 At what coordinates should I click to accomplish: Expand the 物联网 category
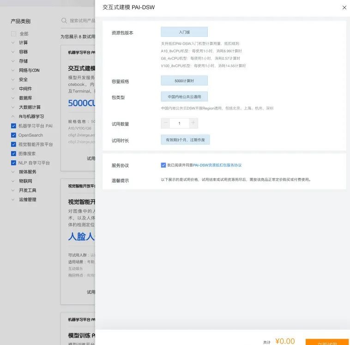pos(13,181)
